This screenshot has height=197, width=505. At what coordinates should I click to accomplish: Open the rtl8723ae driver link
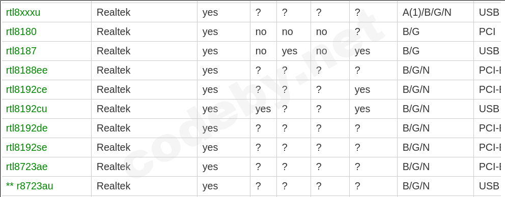coord(27,167)
